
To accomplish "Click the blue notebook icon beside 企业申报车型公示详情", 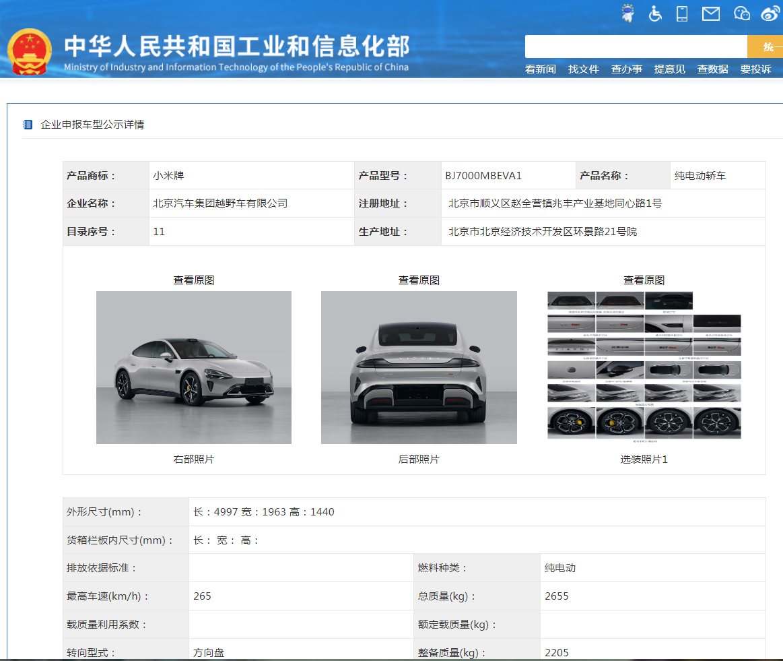I will [x=28, y=125].
